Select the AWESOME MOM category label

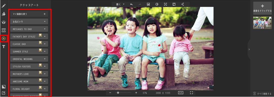tap(21, 81)
